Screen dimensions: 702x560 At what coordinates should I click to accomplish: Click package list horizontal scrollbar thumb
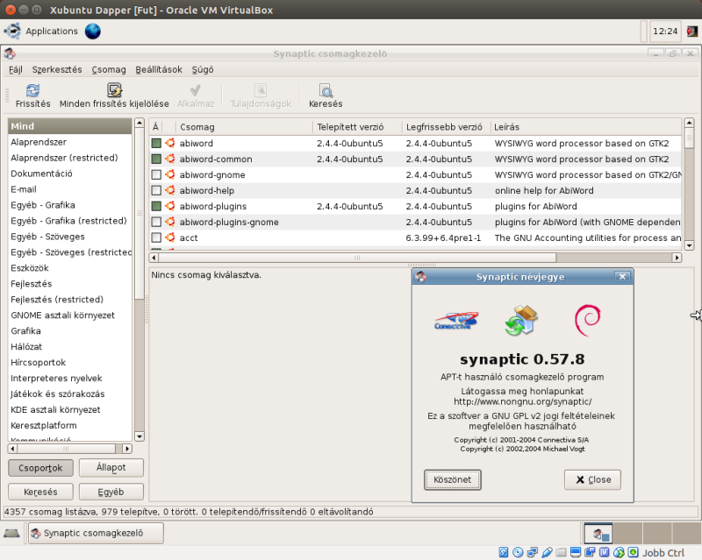tap(357, 257)
